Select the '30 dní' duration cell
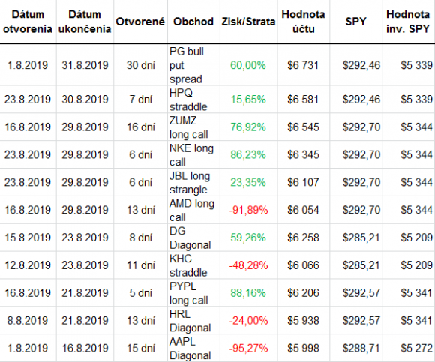 click(140, 65)
